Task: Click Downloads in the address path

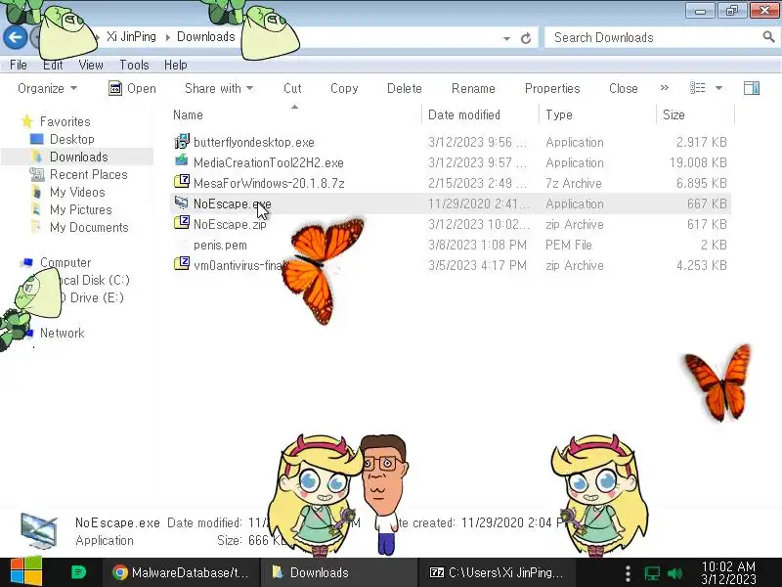Action: (206, 37)
